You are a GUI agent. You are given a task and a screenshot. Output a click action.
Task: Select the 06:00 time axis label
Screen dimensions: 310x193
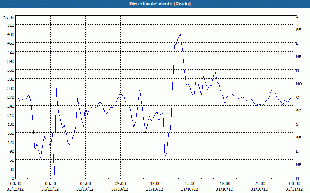click(x=85, y=184)
